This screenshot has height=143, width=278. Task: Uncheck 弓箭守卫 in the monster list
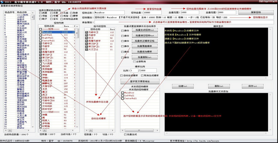click(x=40, y=44)
